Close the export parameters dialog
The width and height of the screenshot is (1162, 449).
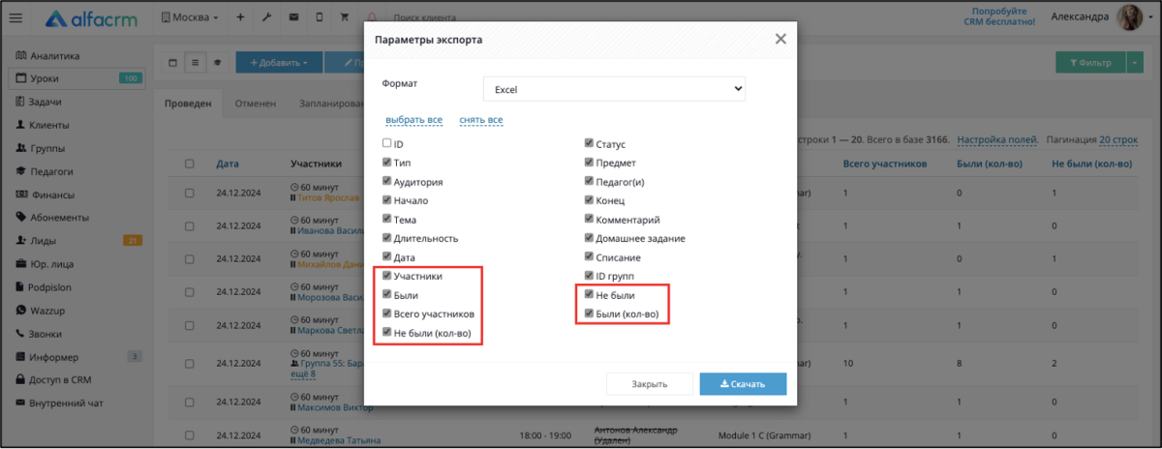click(x=780, y=39)
